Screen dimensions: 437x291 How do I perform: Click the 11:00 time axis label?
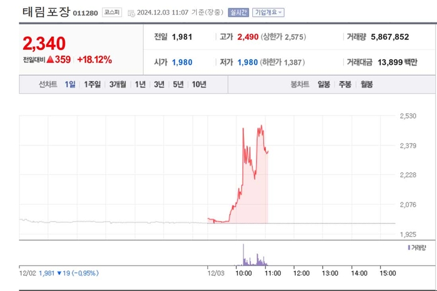273,273
